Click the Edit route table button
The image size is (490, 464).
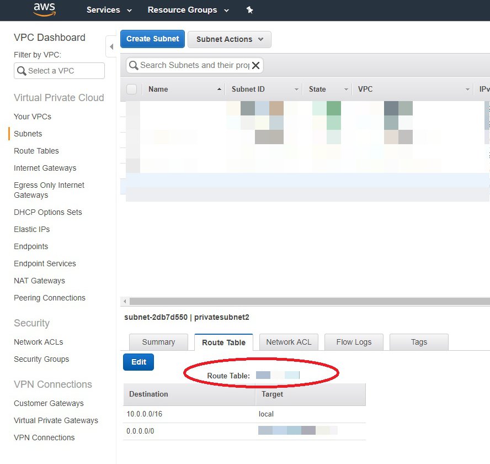click(x=139, y=362)
